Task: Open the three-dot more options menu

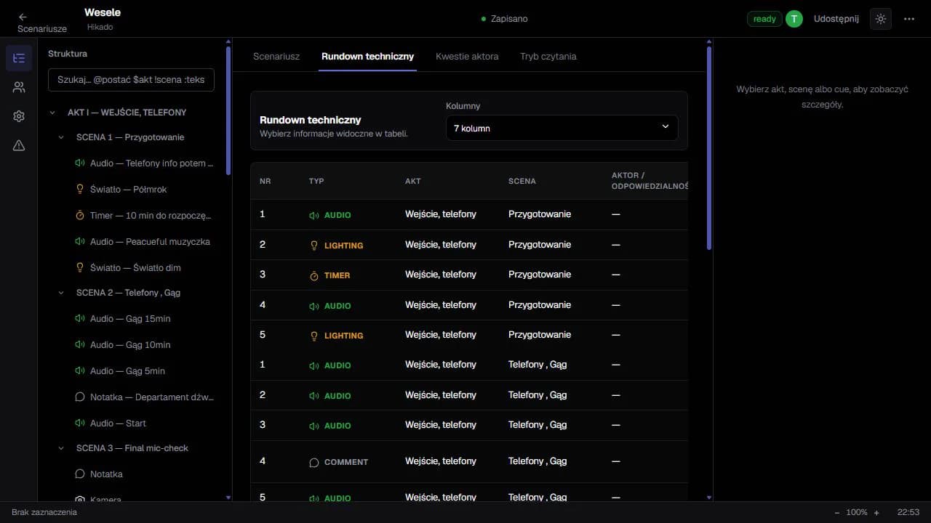Action: pos(909,19)
